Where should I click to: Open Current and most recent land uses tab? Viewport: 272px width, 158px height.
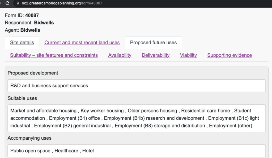82,43
